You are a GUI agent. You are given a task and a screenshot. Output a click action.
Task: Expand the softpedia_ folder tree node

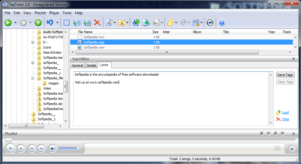[33, 63]
